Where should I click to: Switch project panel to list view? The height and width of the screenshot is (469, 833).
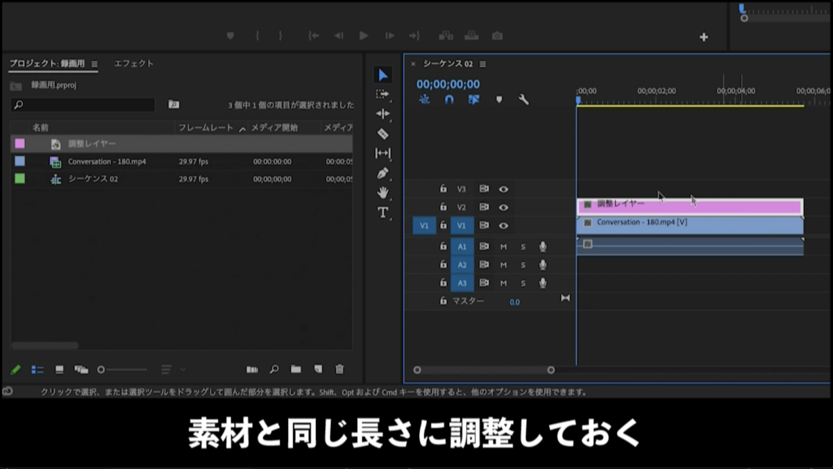[37, 370]
